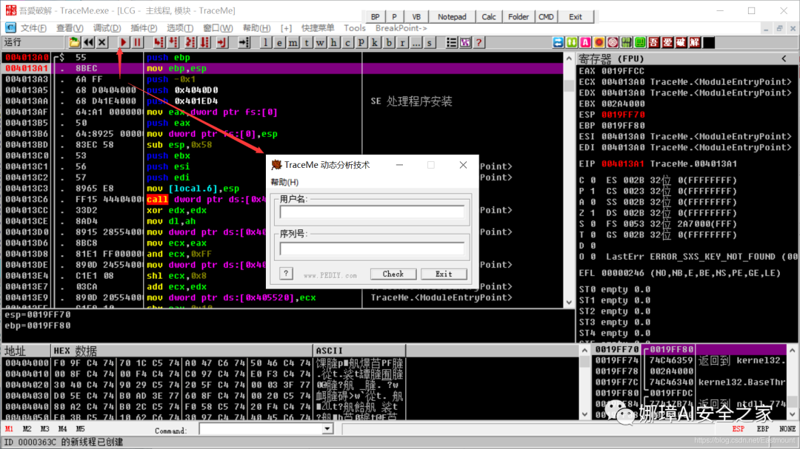Go to address with black arrow icon
This screenshot has height=449, width=800.
coord(244,42)
